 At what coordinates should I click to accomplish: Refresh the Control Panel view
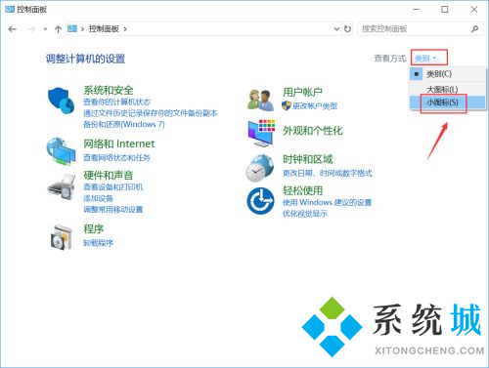click(348, 29)
